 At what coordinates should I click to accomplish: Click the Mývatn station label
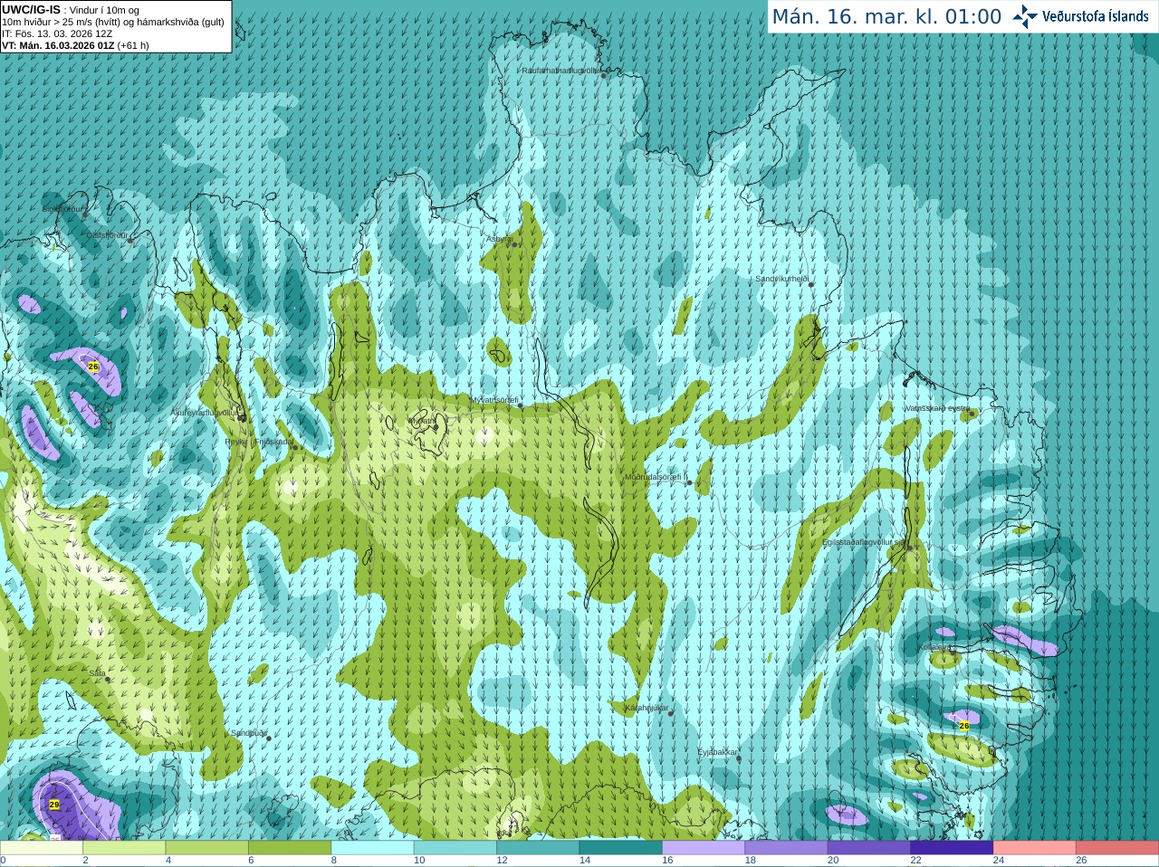421,421
